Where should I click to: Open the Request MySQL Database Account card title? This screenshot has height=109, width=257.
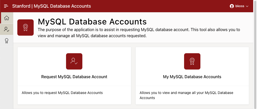[74, 77]
